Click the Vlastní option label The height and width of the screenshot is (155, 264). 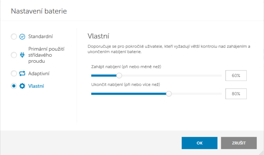pyautogui.click(x=36, y=86)
